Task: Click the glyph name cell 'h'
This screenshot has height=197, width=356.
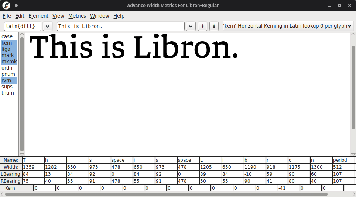Action: [x=55, y=160]
